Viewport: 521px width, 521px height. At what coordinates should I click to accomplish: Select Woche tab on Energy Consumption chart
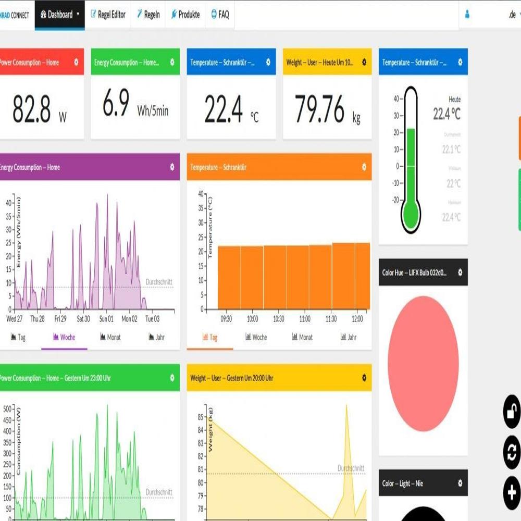point(64,337)
